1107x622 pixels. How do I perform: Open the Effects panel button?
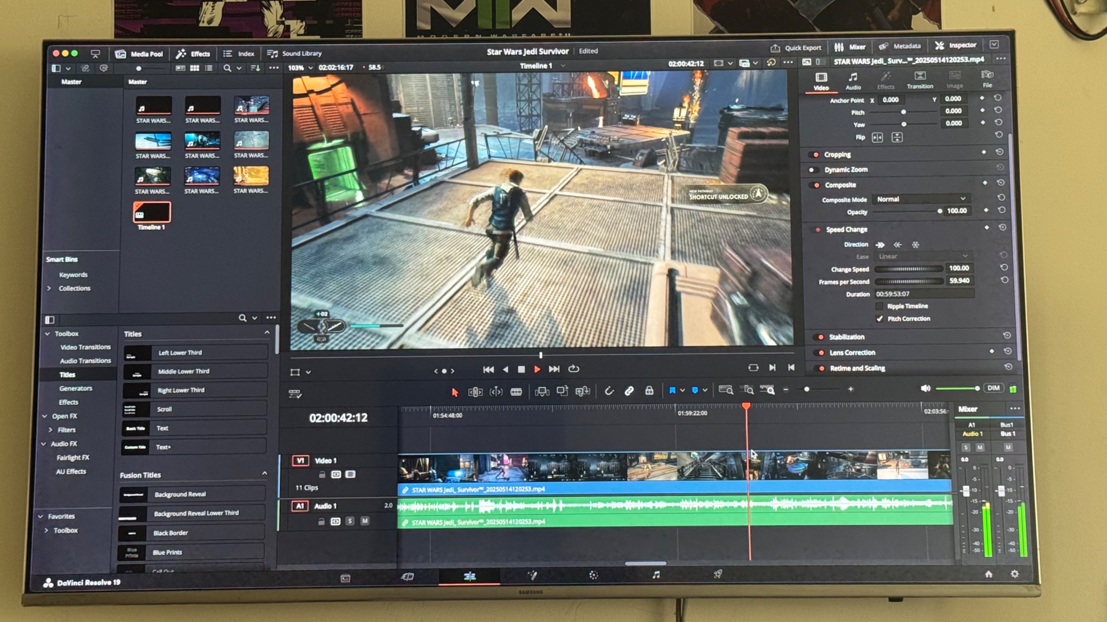(x=193, y=54)
